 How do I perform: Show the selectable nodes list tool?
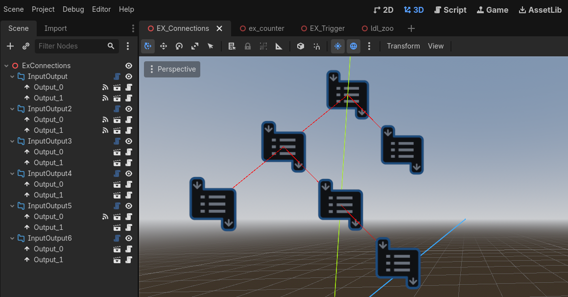pyautogui.click(x=232, y=46)
